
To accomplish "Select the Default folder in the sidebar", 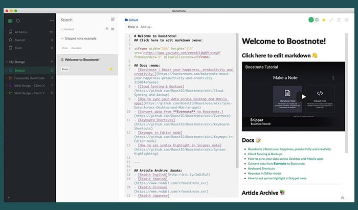I will (x=30, y=71).
